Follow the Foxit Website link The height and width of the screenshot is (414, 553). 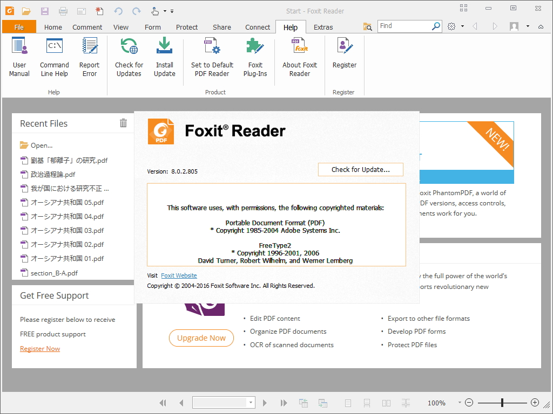[x=179, y=275]
